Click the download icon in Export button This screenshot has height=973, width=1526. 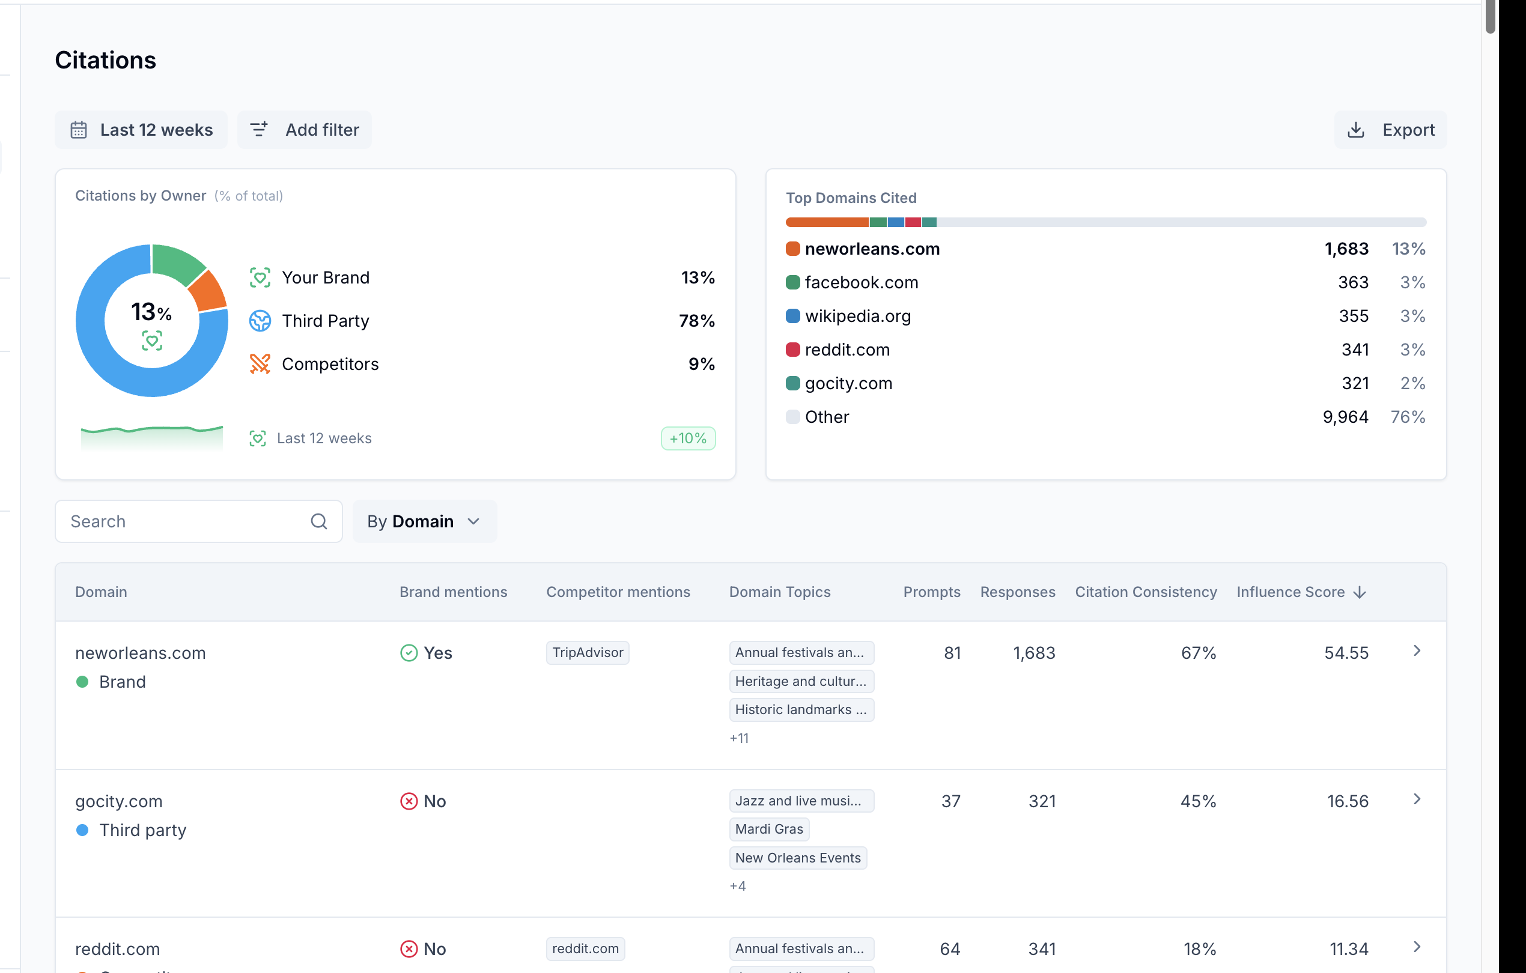point(1356,130)
